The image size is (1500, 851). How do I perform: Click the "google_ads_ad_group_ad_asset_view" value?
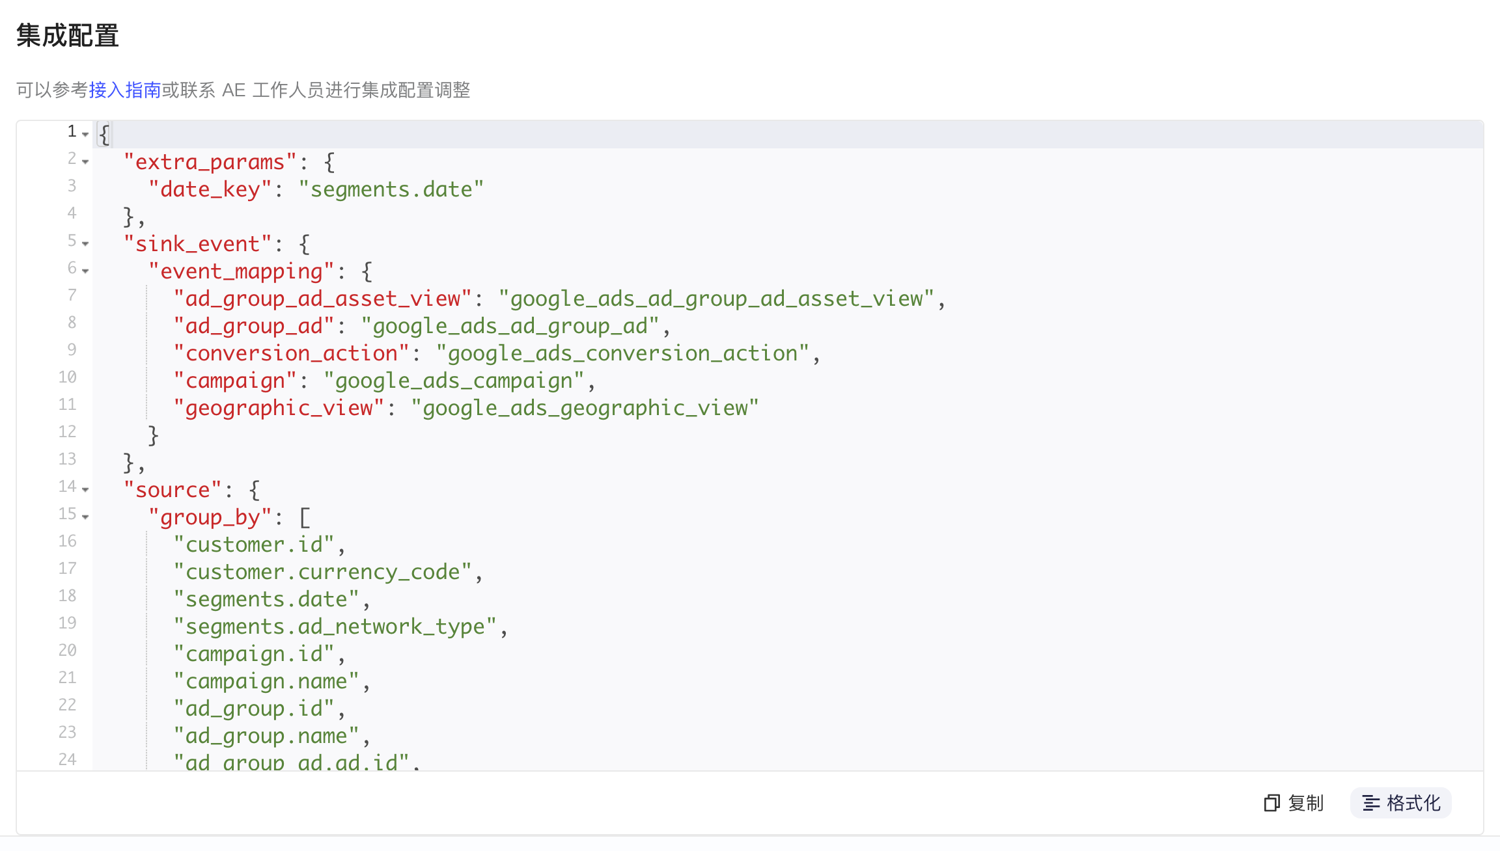pyautogui.click(x=716, y=299)
